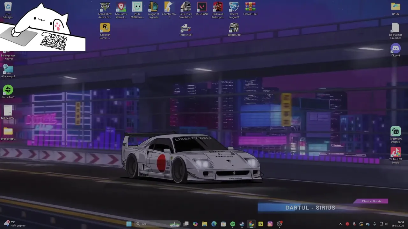The image size is (408, 229).
Task: Open network settings tray icon
Action: (x=381, y=224)
